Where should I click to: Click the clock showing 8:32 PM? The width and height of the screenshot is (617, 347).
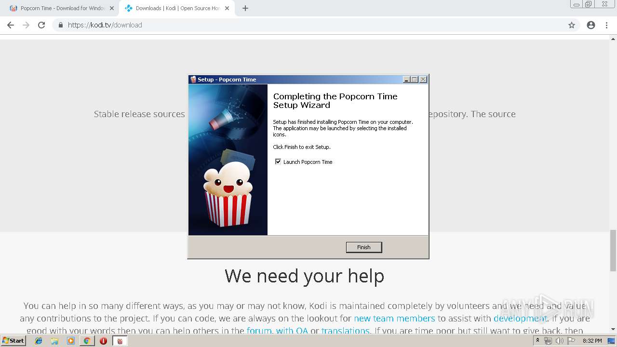coord(592,341)
